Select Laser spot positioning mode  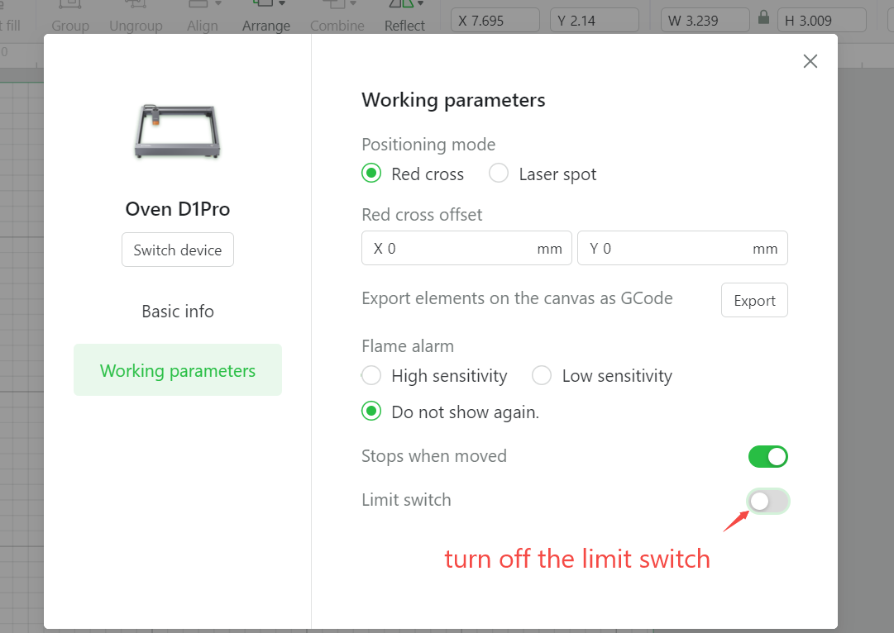point(499,174)
